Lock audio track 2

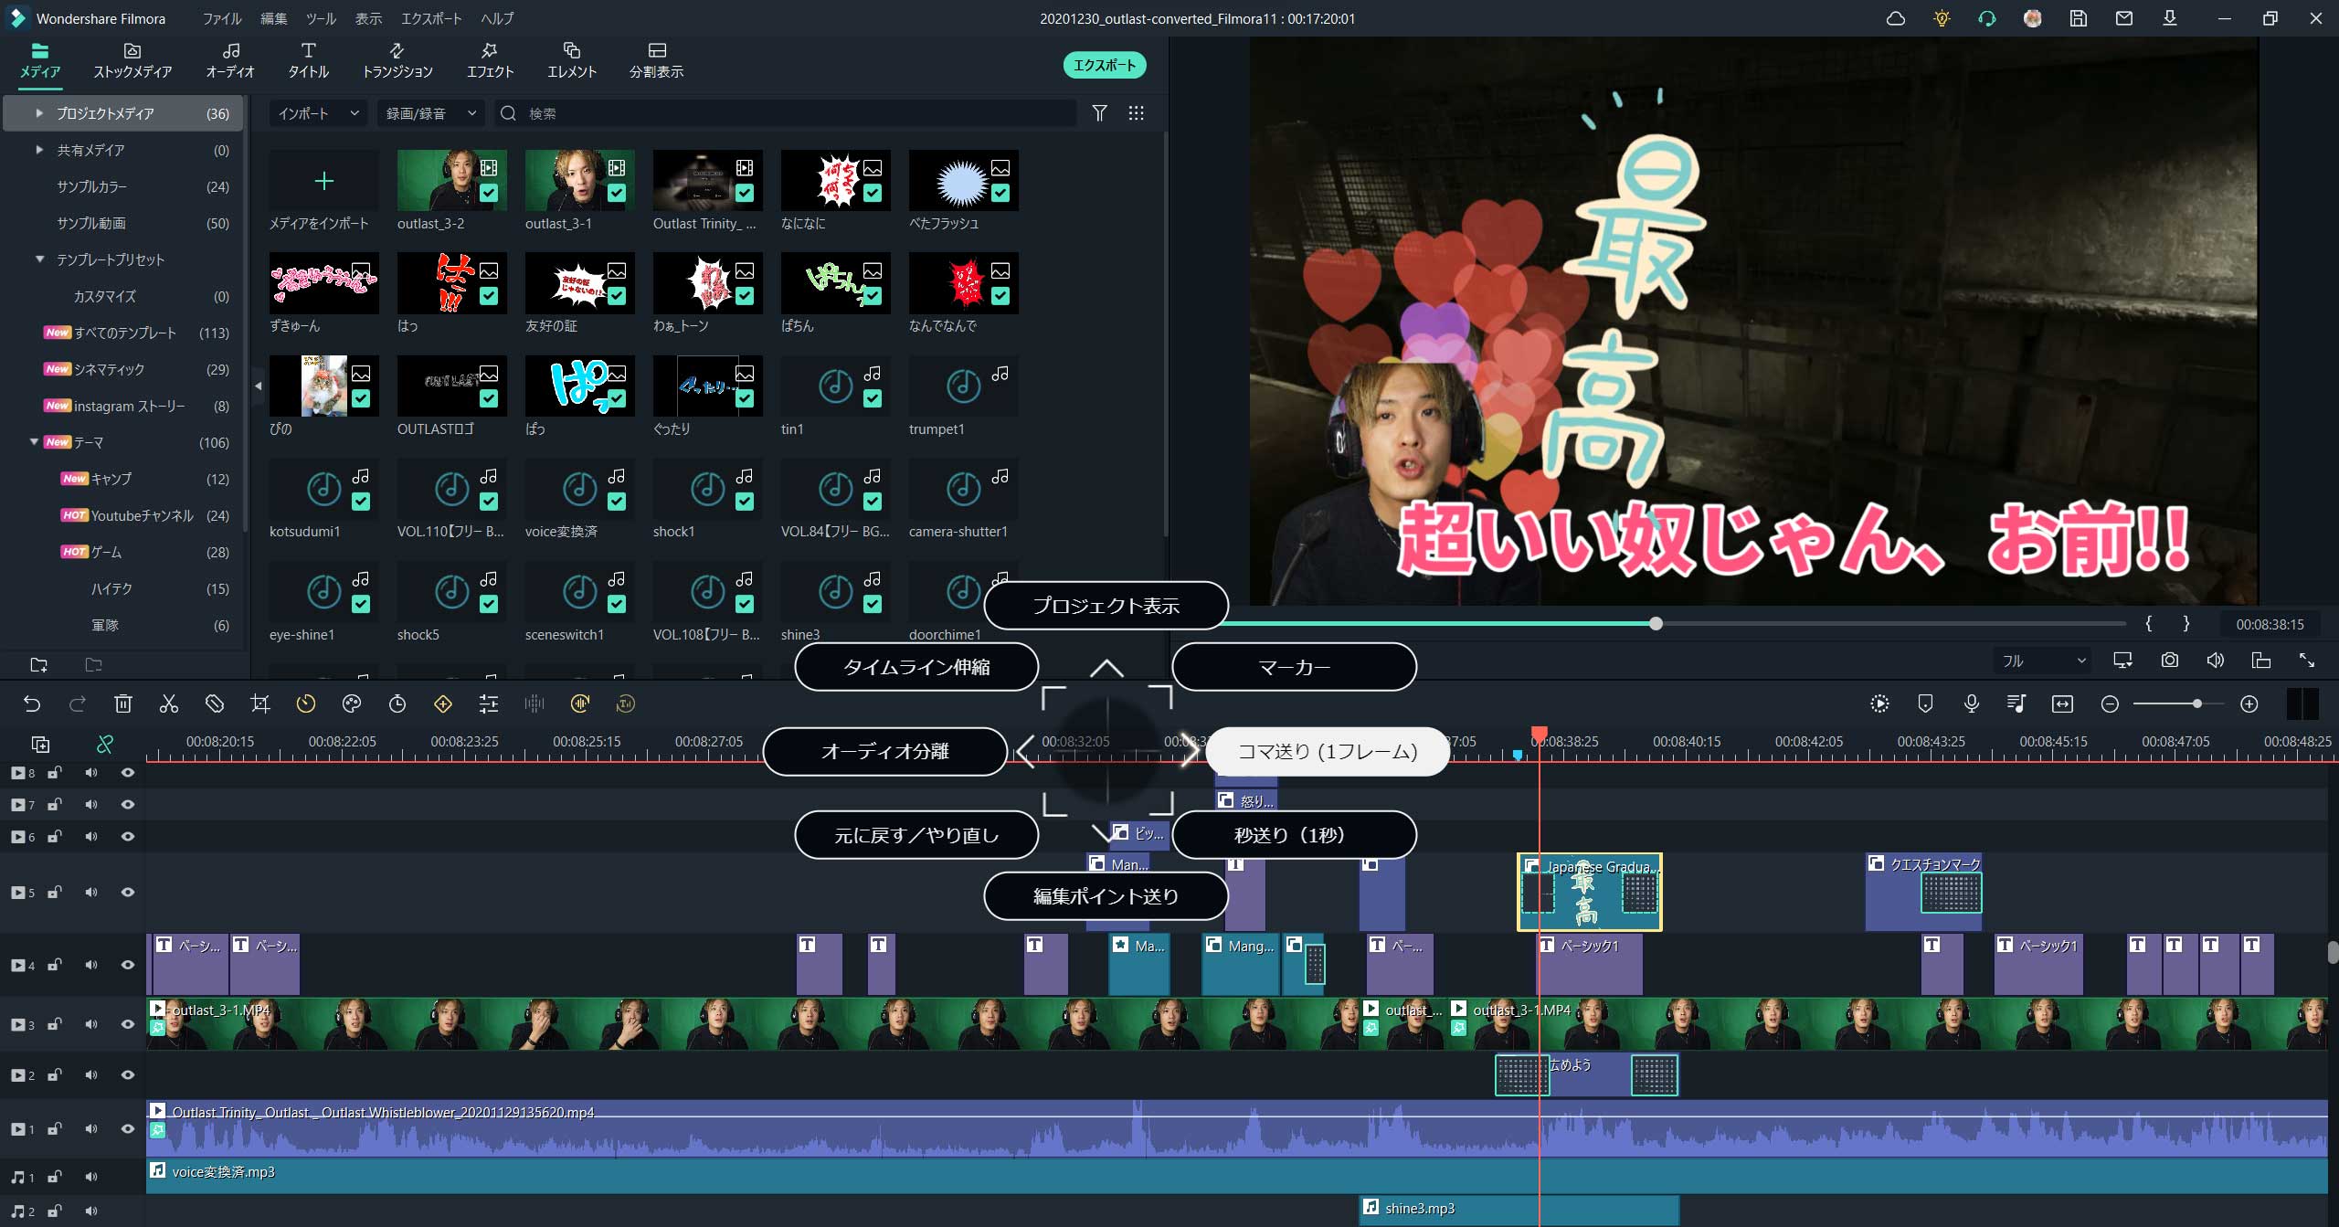coord(55,1211)
